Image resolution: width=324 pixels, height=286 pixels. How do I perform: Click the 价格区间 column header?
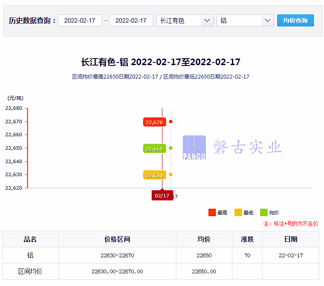[117, 239]
